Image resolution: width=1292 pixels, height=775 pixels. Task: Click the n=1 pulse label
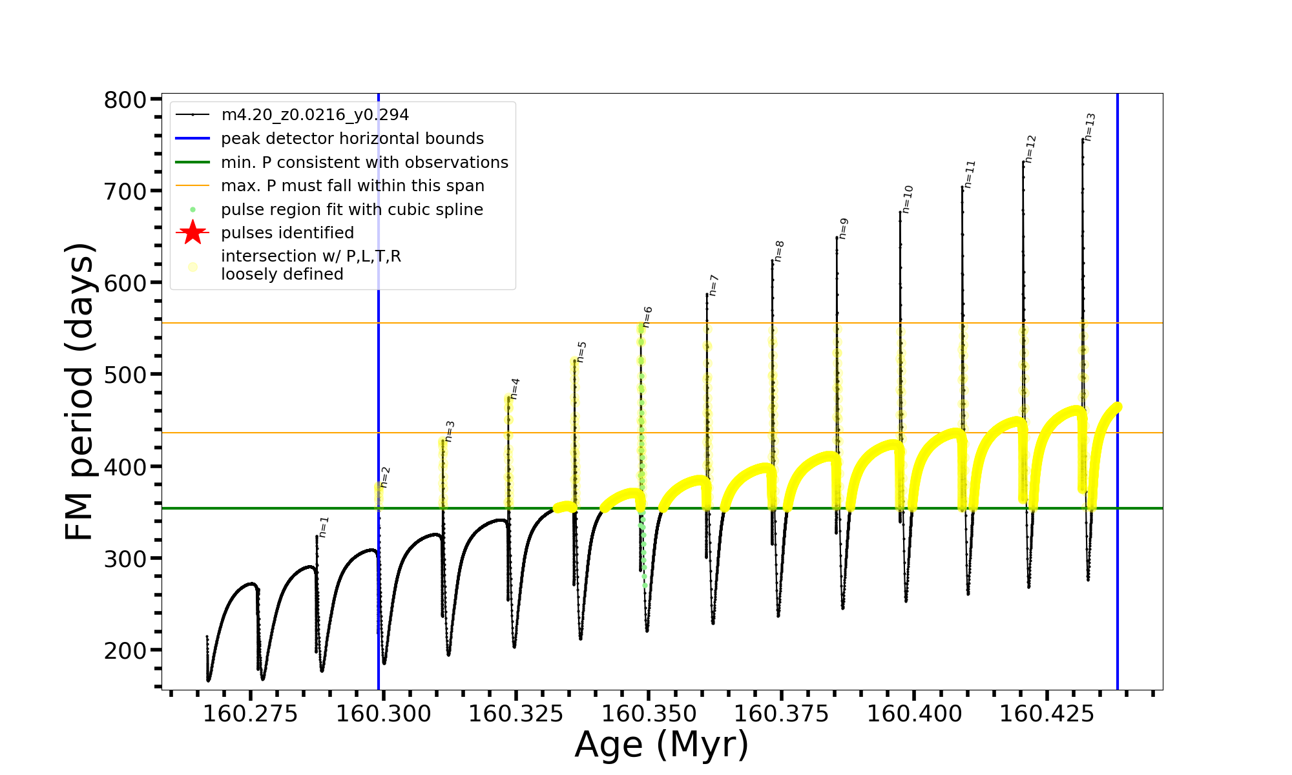324,527
